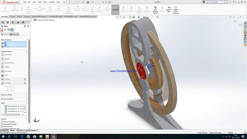Open the Tools menu
247x139 pixels.
[45, 2]
